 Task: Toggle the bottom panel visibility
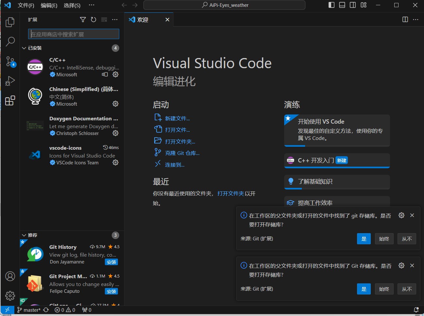(342, 5)
